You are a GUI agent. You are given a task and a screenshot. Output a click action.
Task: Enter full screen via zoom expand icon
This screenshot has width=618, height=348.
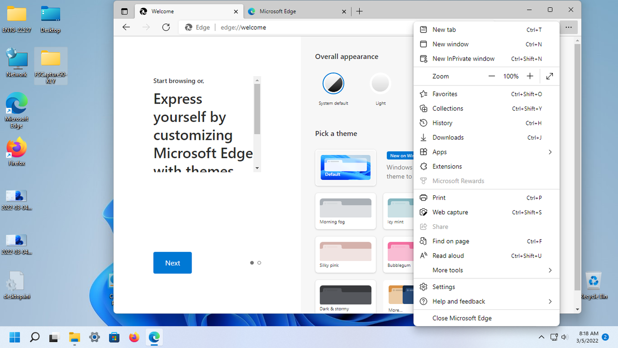click(x=549, y=76)
